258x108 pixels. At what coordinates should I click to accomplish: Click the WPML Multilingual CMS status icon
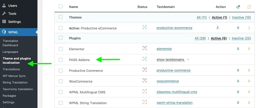(x=144, y=91)
